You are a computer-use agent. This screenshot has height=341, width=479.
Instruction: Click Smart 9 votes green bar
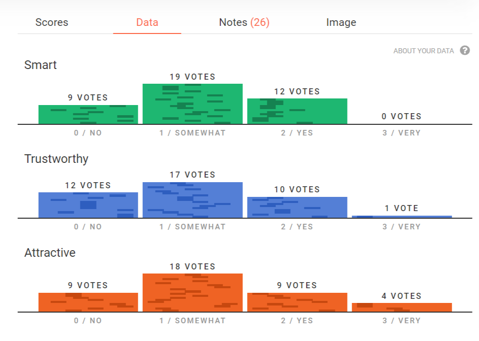pos(88,115)
